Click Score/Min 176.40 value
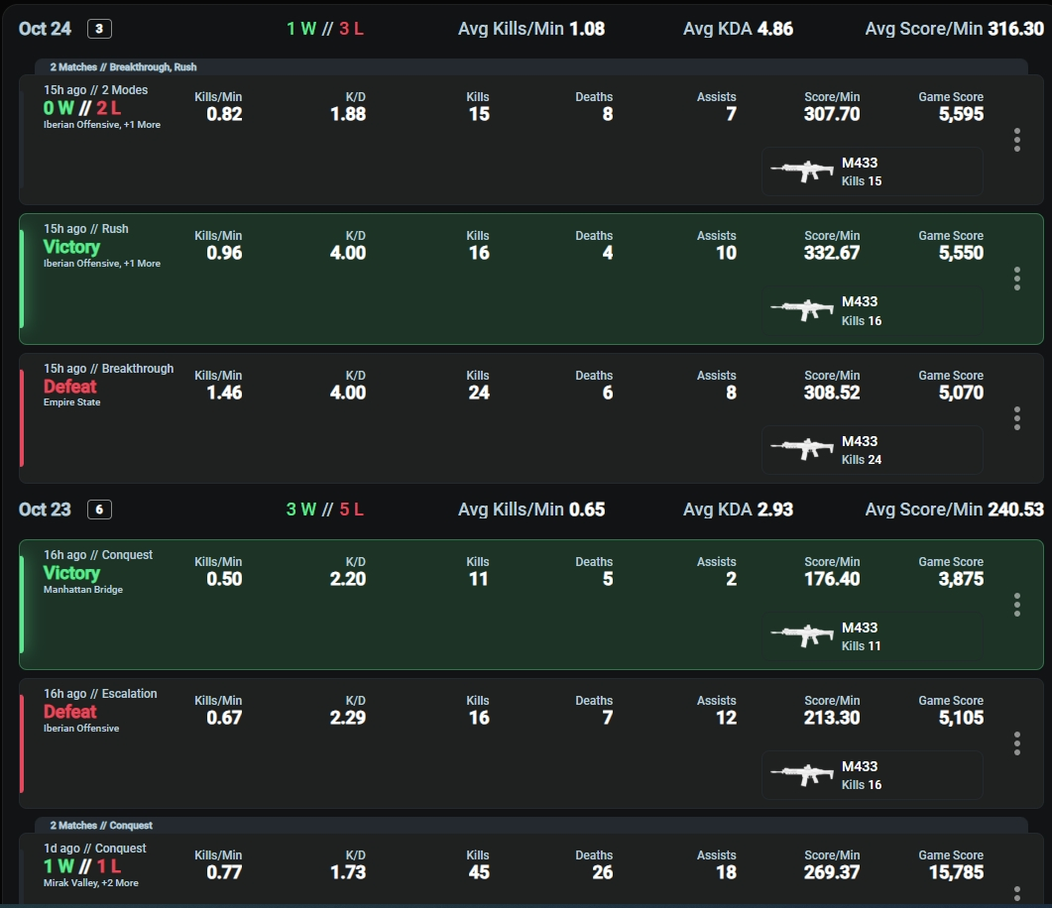 (x=832, y=580)
